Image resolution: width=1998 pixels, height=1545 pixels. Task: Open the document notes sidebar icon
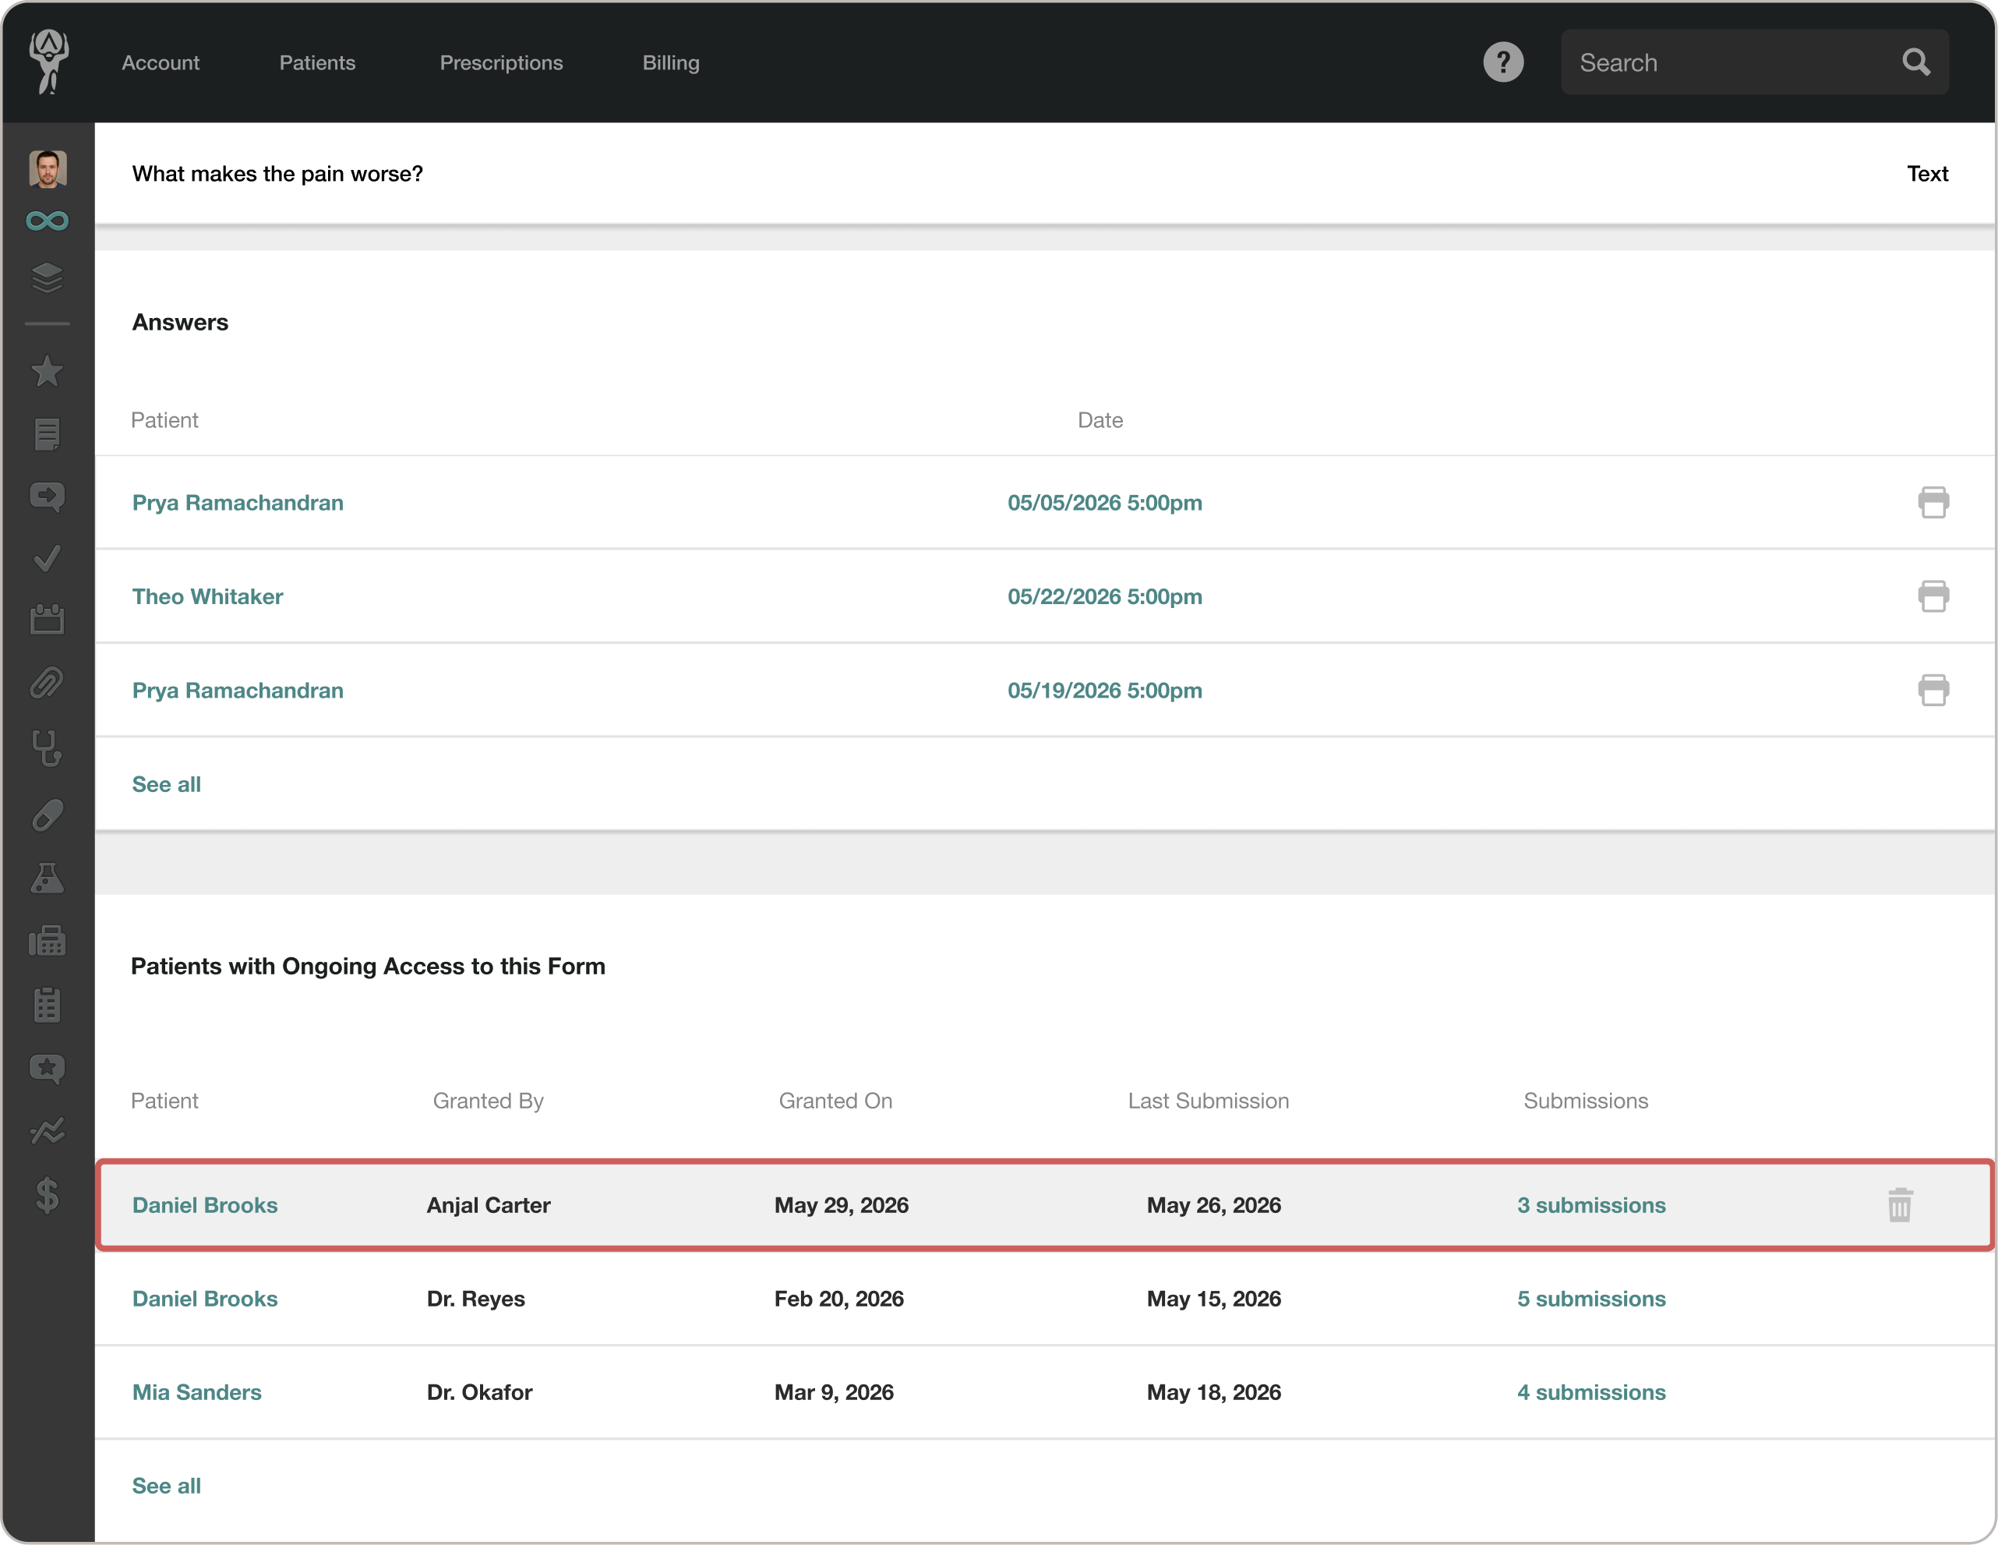pyautogui.click(x=48, y=434)
